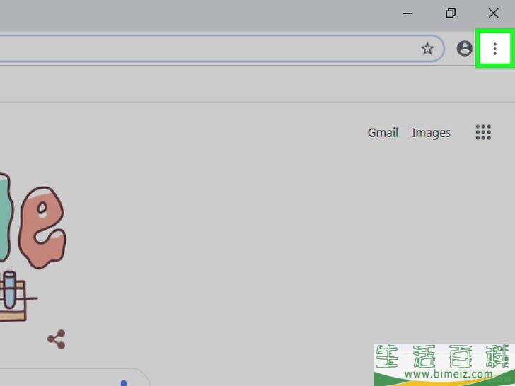Viewport: 515px width, 386px height.
Task: Open the Gmail link
Action: pyautogui.click(x=383, y=133)
